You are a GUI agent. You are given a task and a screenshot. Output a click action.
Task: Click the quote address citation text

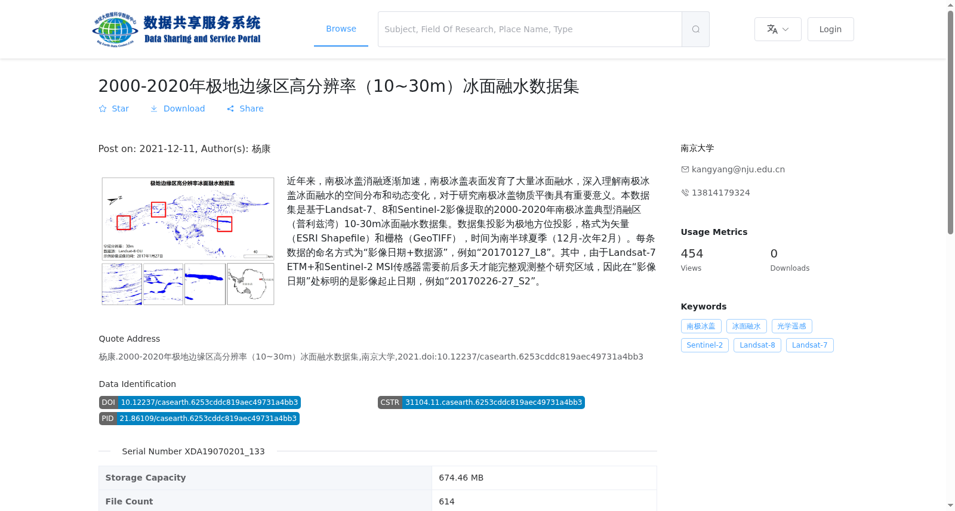pyautogui.click(x=371, y=357)
